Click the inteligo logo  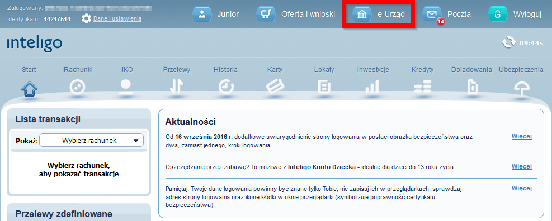click(35, 44)
